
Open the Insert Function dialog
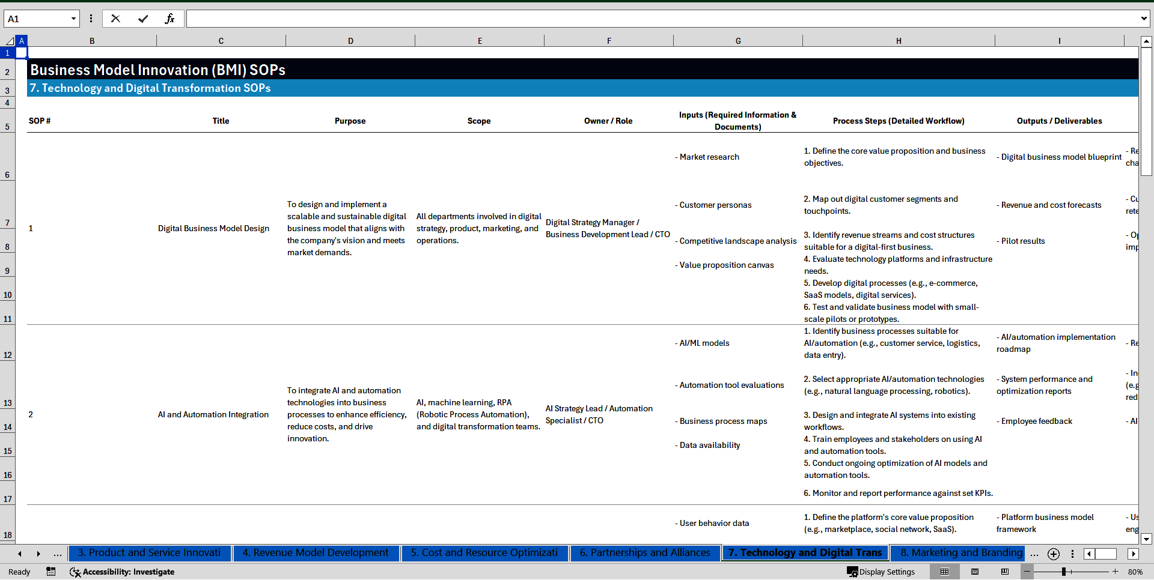[x=170, y=19]
